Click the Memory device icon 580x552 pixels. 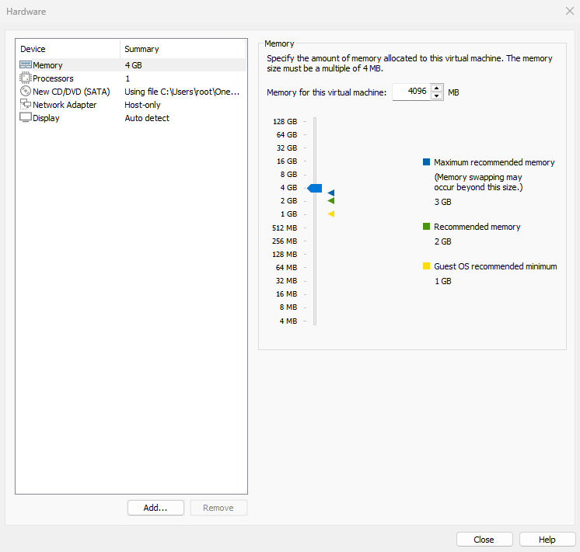point(25,65)
